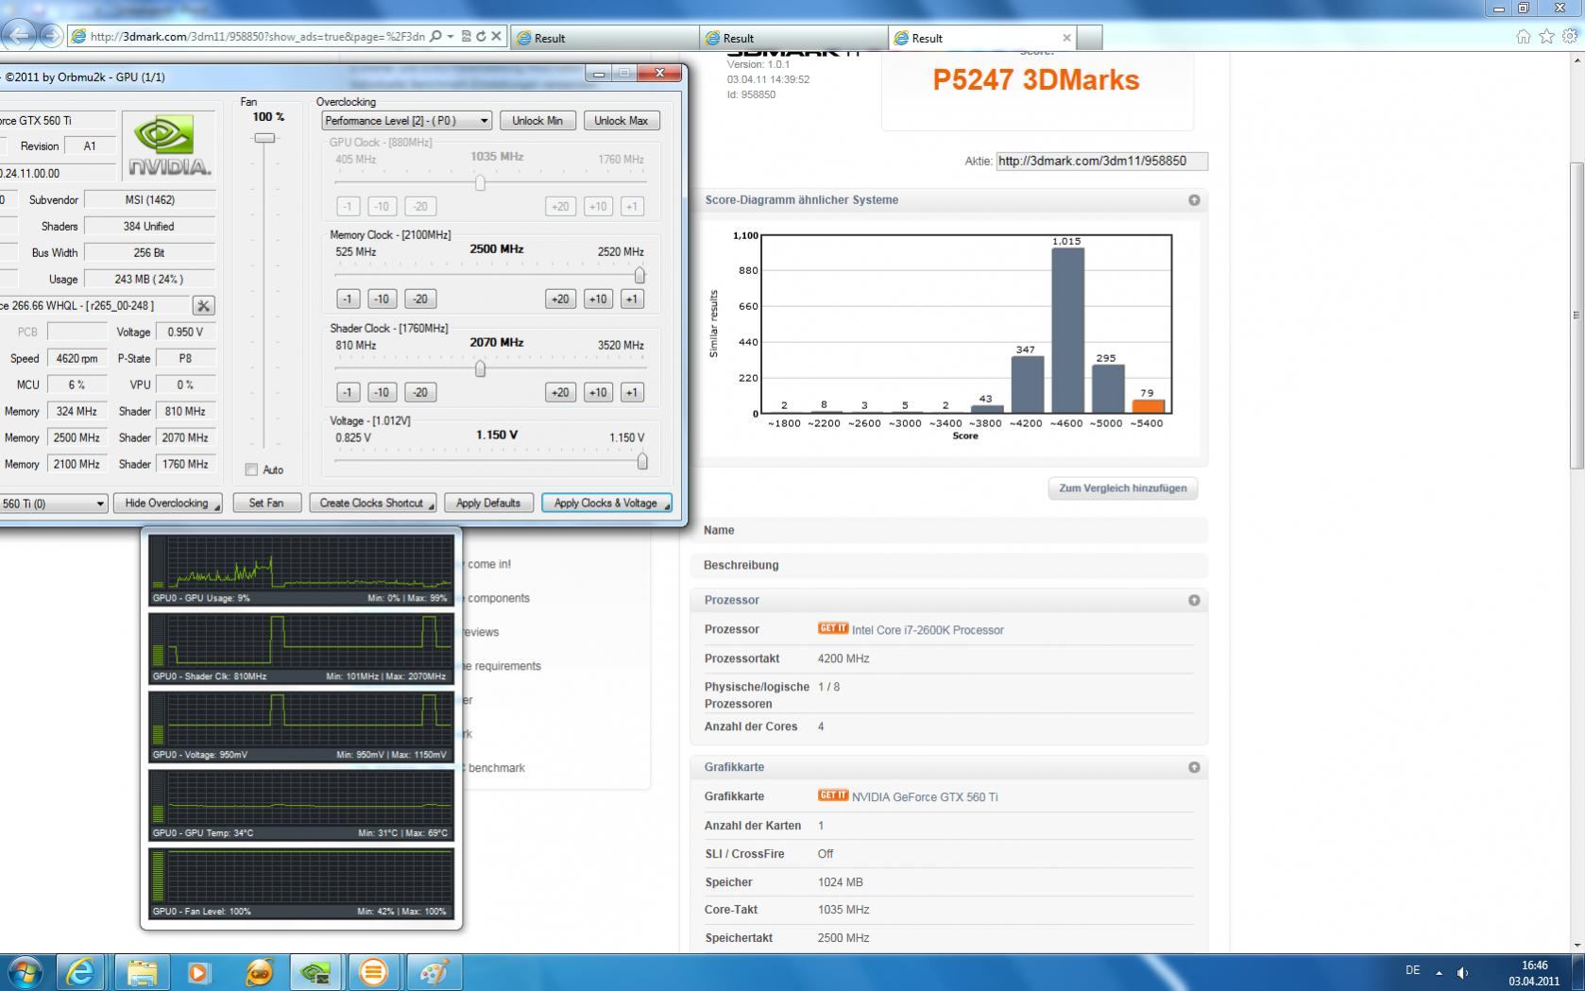
Task: Click Memory Clock -1 button
Action: 348,299
